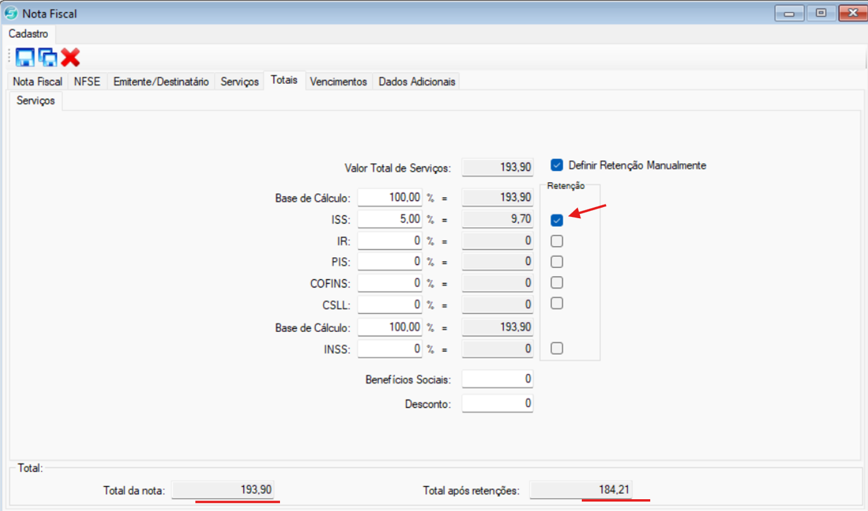Screen dimensions: 868x511
Task: Switch to the Emitente/Destinatário tab
Action: 161,81
